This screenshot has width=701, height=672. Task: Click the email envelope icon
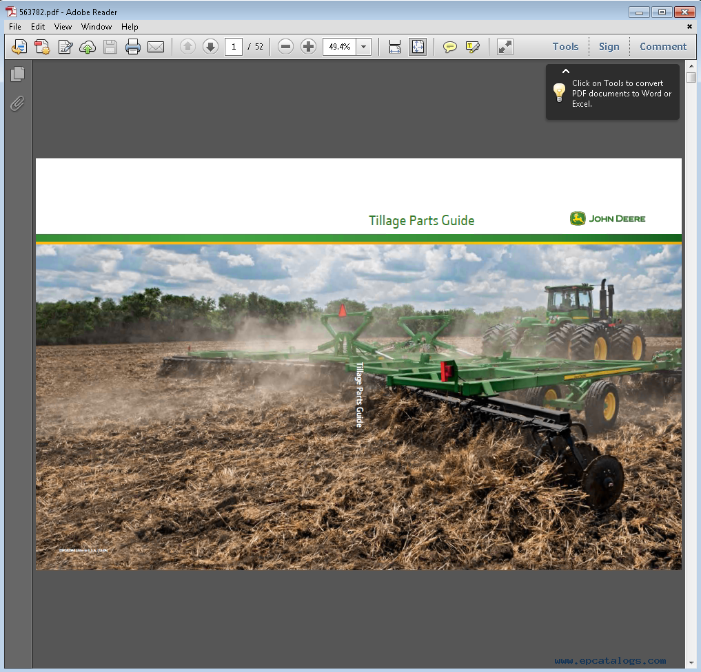156,47
